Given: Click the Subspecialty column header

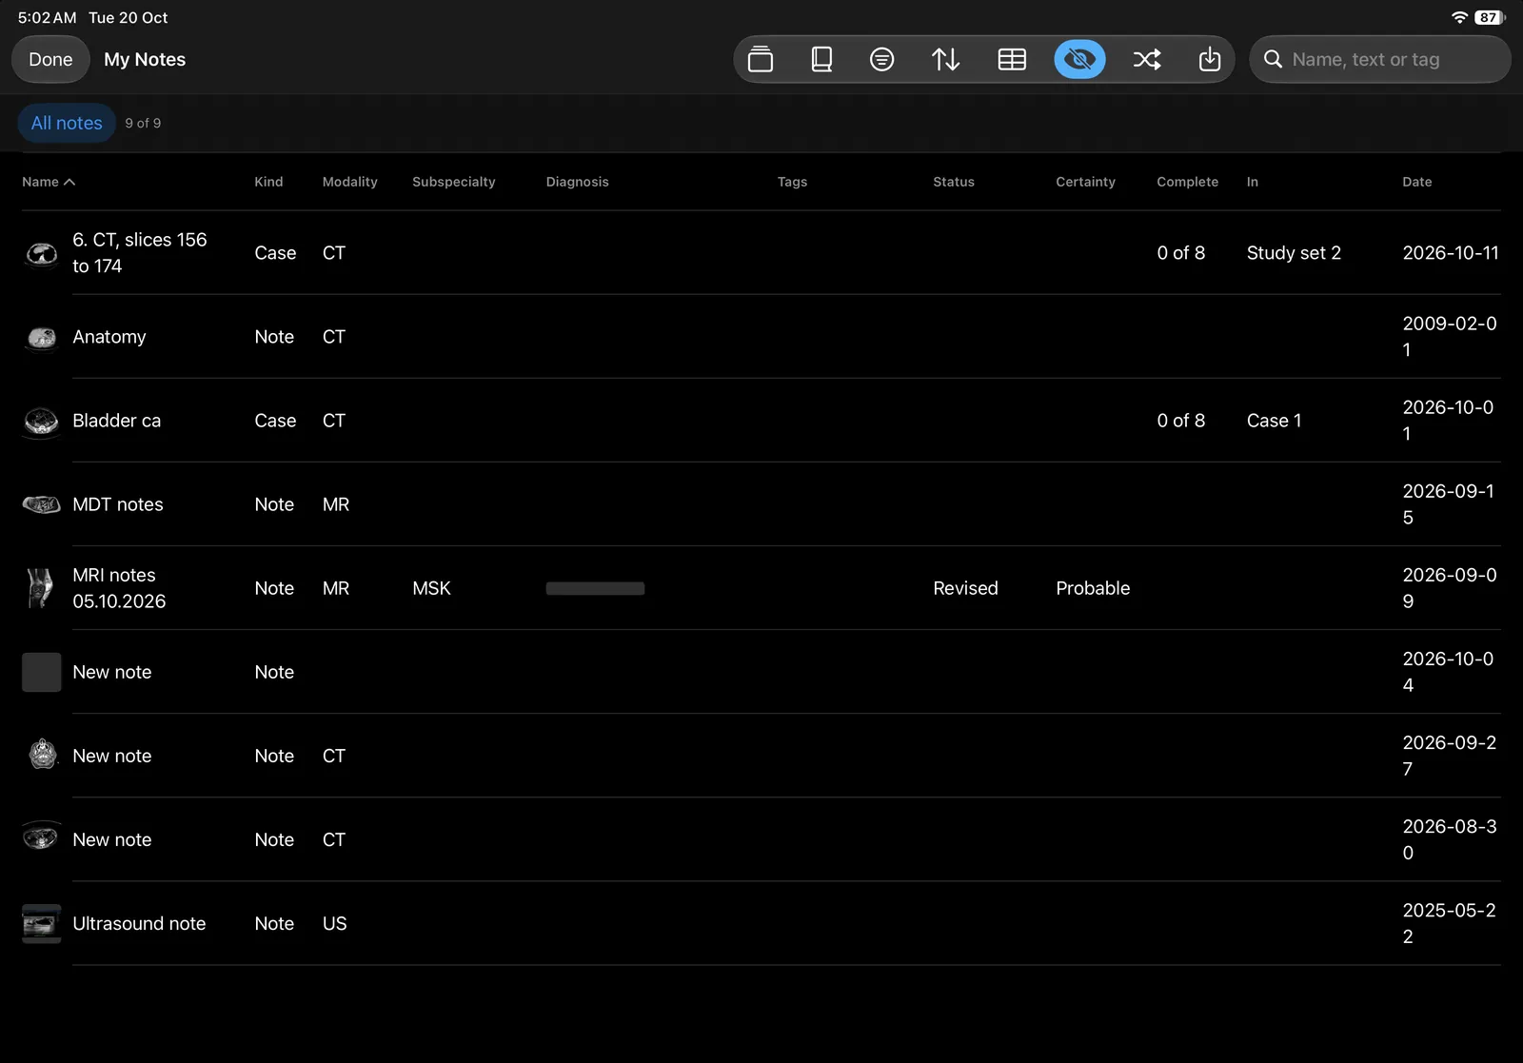Looking at the screenshot, I should click(454, 182).
